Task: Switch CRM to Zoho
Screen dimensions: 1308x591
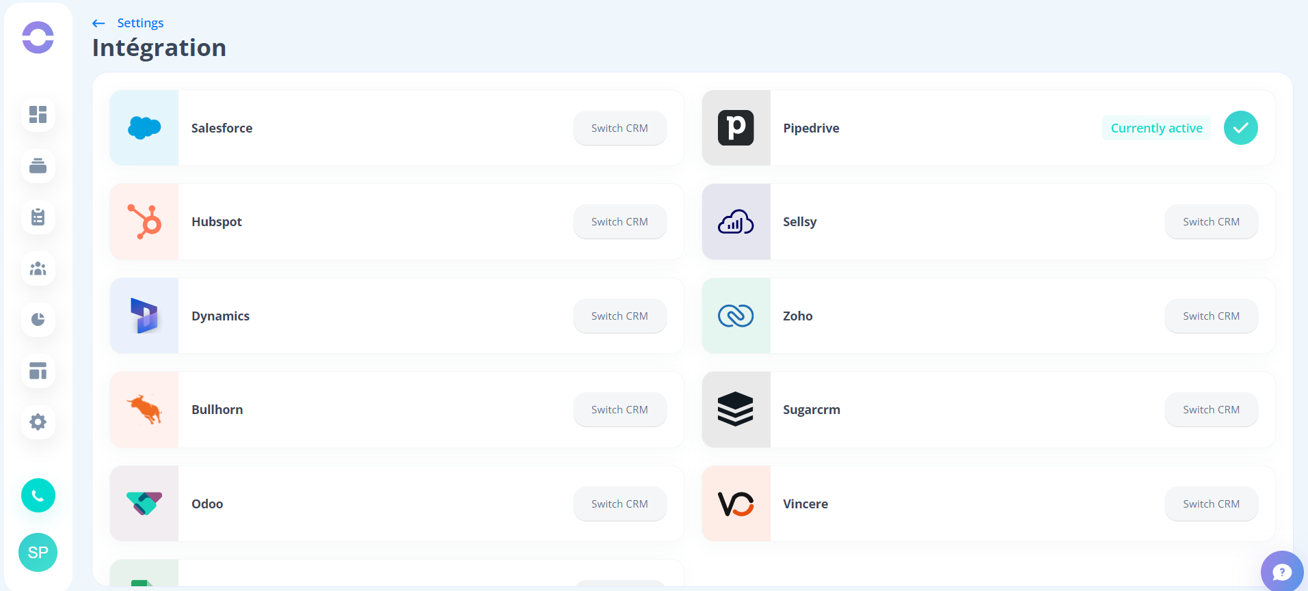Action: (x=1212, y=316)
